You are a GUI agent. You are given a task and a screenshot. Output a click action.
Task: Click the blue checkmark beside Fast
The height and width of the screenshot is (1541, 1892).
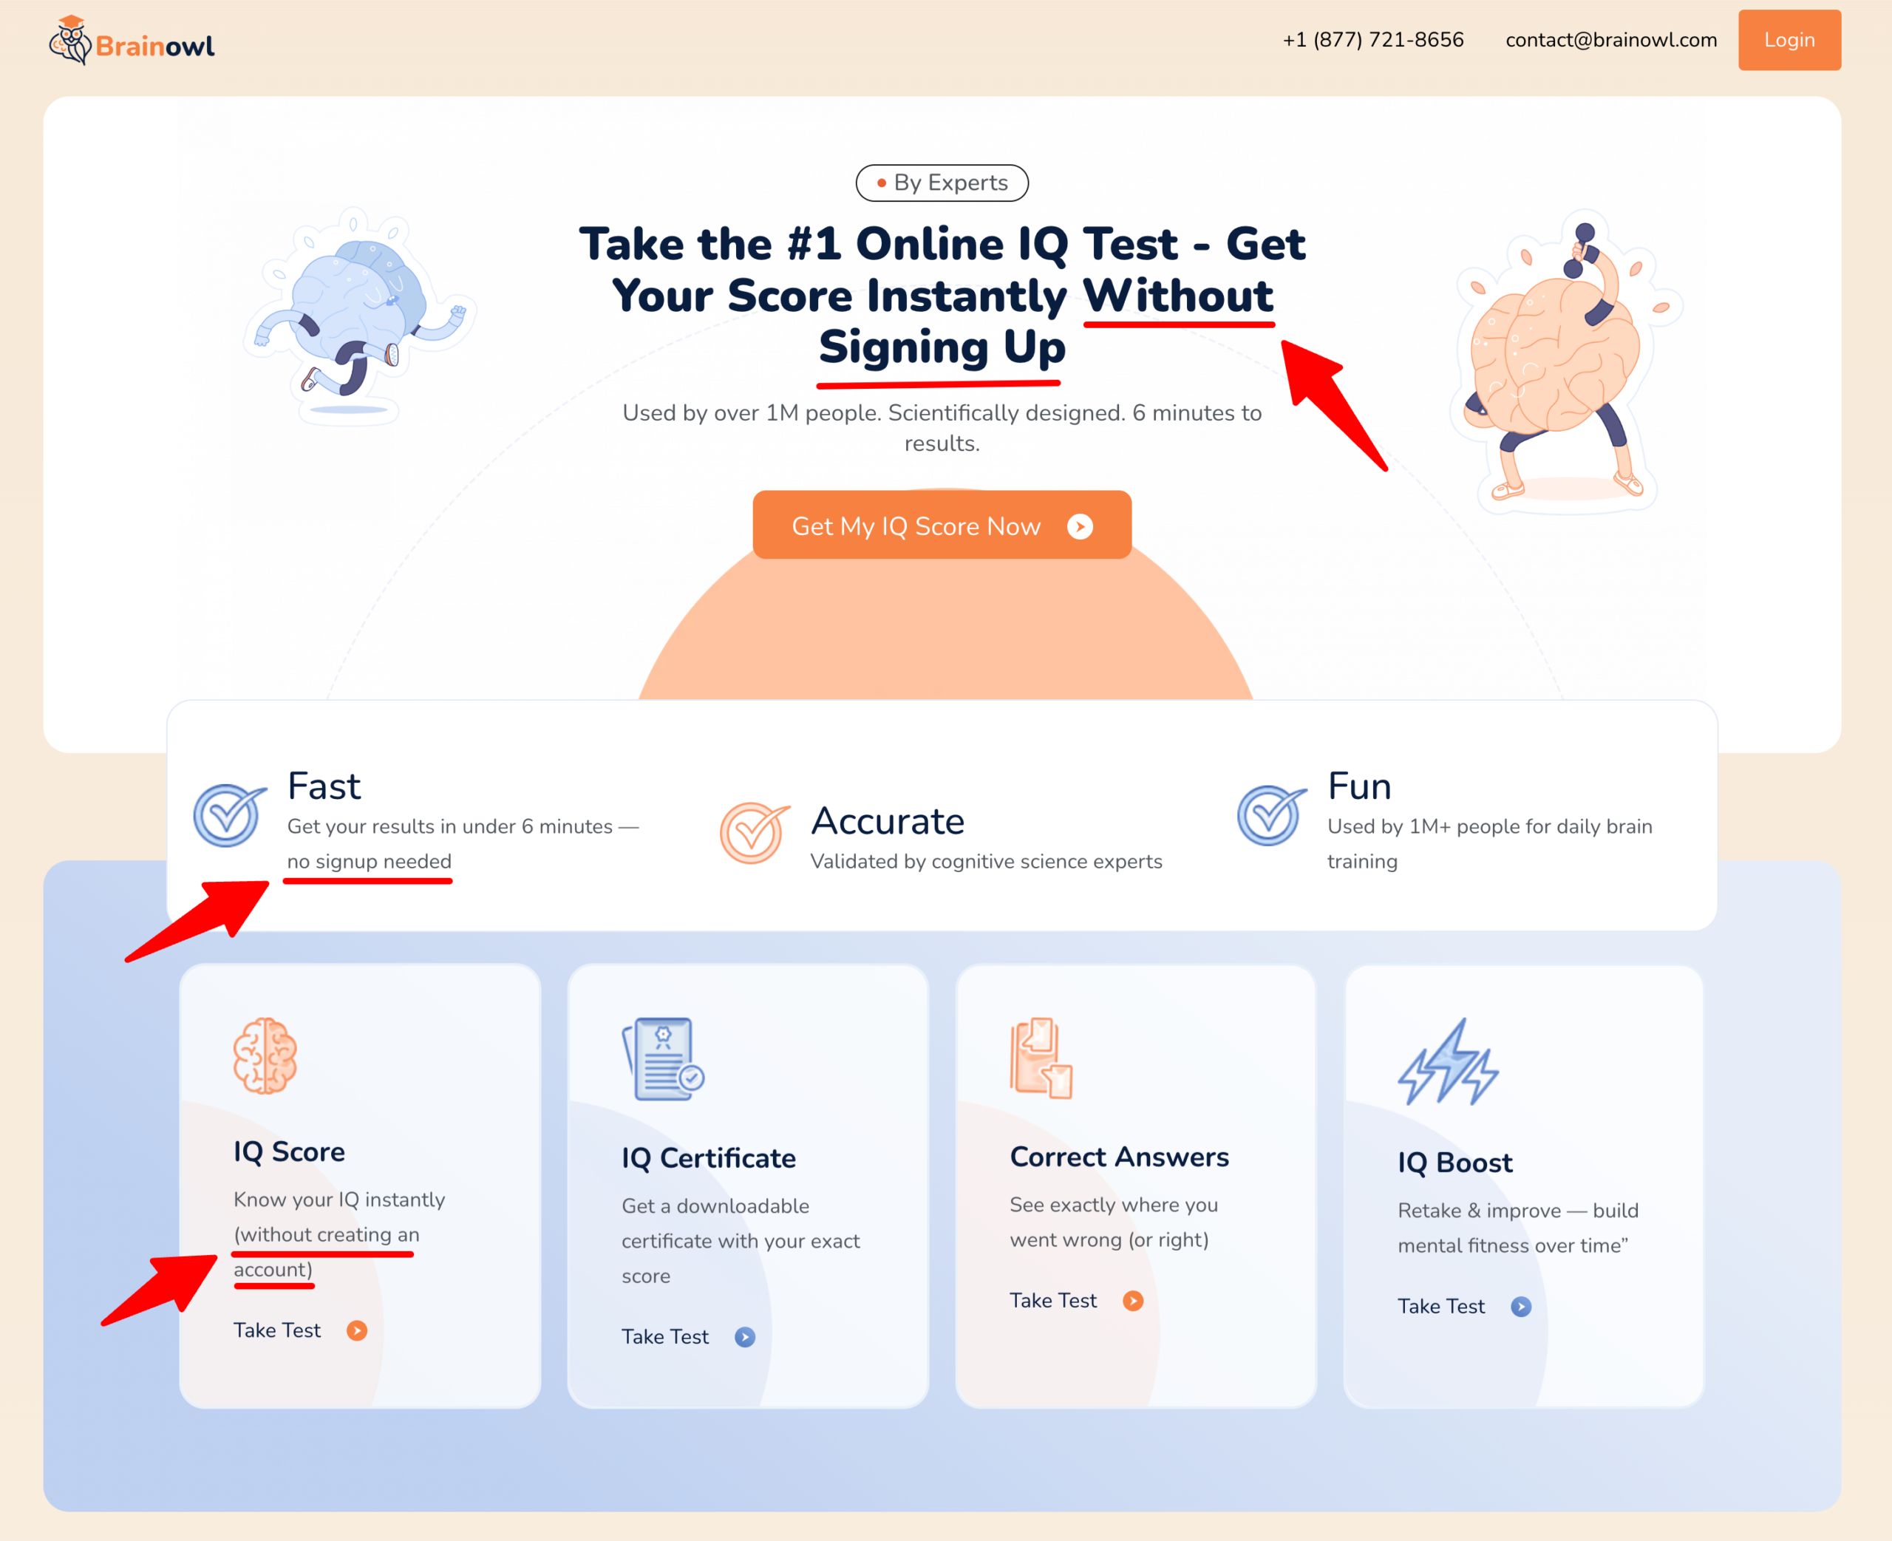pyautogui.click(x=230, y=814)
